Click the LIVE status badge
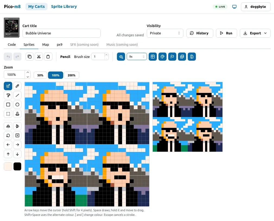Image resolution: width=274 pixels, height=221 pixels. point(220,7)
